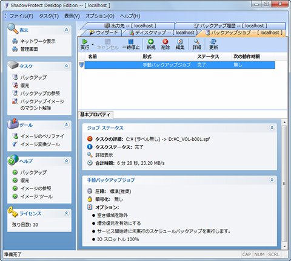
Task: Open the タスク(T) menu
Action: pyautogui.click(x=48, y=16)
